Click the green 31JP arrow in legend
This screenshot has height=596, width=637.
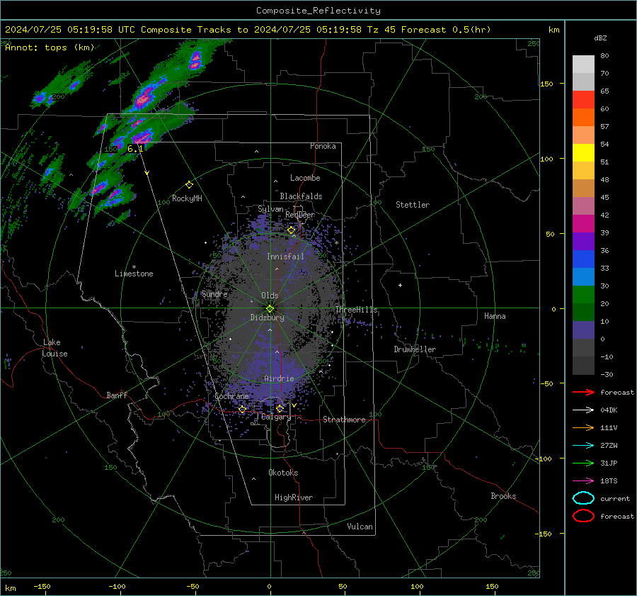pyautogui.click(x=583, y=463)
